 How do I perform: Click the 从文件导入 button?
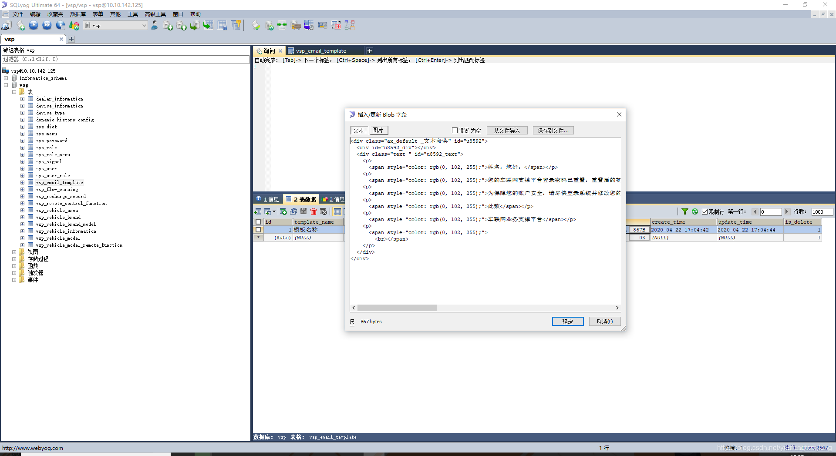[507, 131]
